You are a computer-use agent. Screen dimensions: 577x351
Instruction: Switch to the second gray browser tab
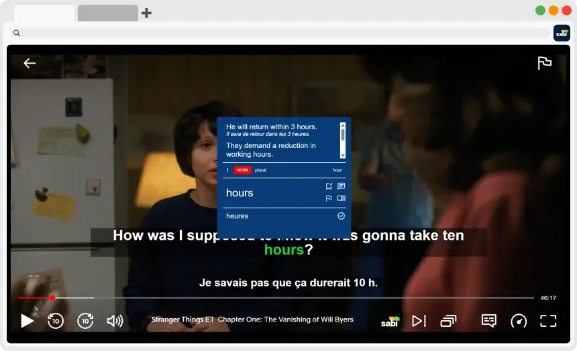tap(108, 13)
